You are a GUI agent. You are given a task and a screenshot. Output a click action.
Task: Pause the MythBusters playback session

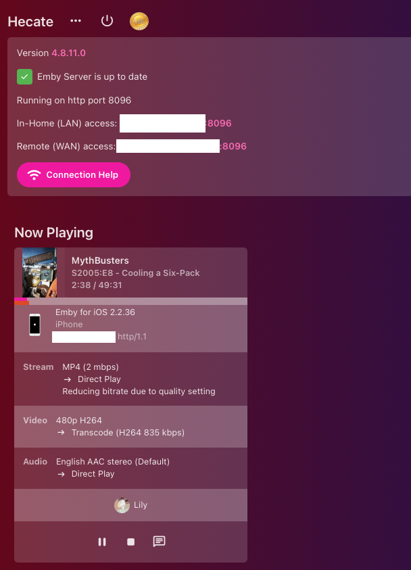(102, 542)
